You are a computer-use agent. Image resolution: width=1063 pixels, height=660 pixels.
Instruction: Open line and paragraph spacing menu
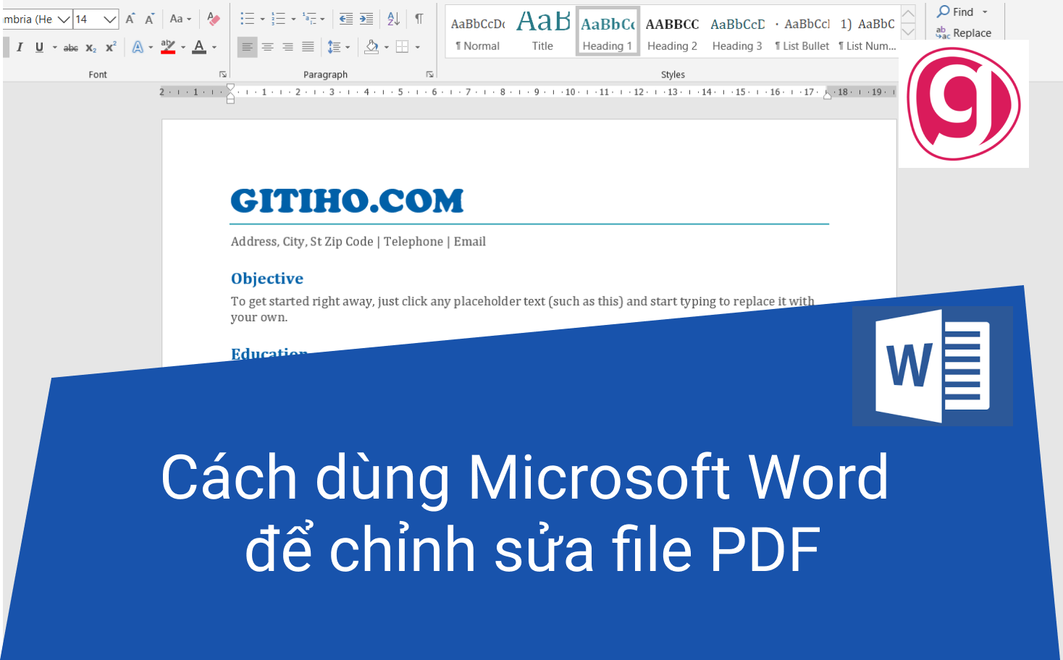point(338,47)
